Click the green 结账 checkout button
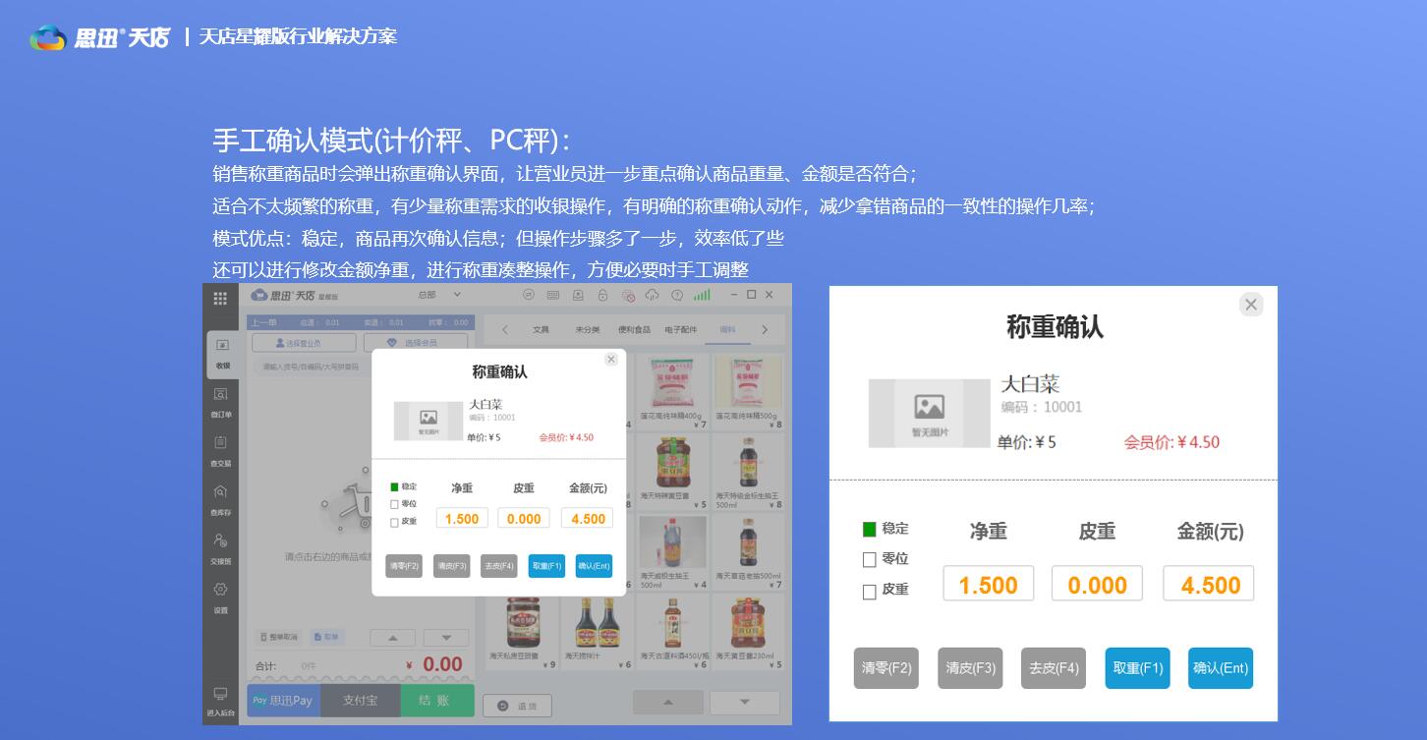The image size is (1427, 740). tap(436, 701)
